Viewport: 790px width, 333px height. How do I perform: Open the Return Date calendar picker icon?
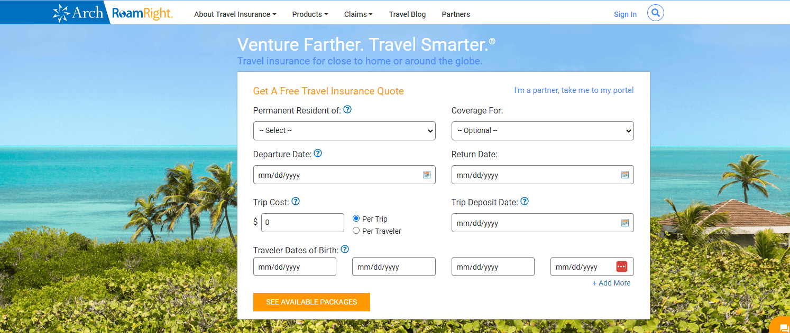click(x=625, y=175)
